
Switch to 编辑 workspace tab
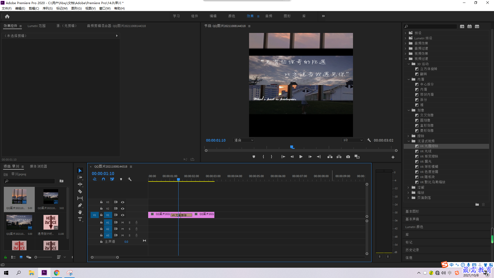point(213,16)
